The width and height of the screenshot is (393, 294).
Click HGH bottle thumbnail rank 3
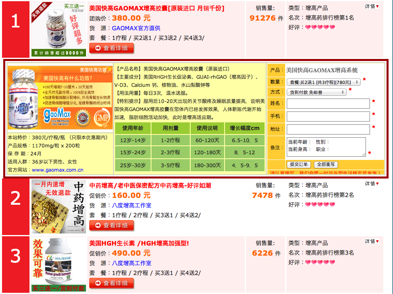click(x=59, y=265)
